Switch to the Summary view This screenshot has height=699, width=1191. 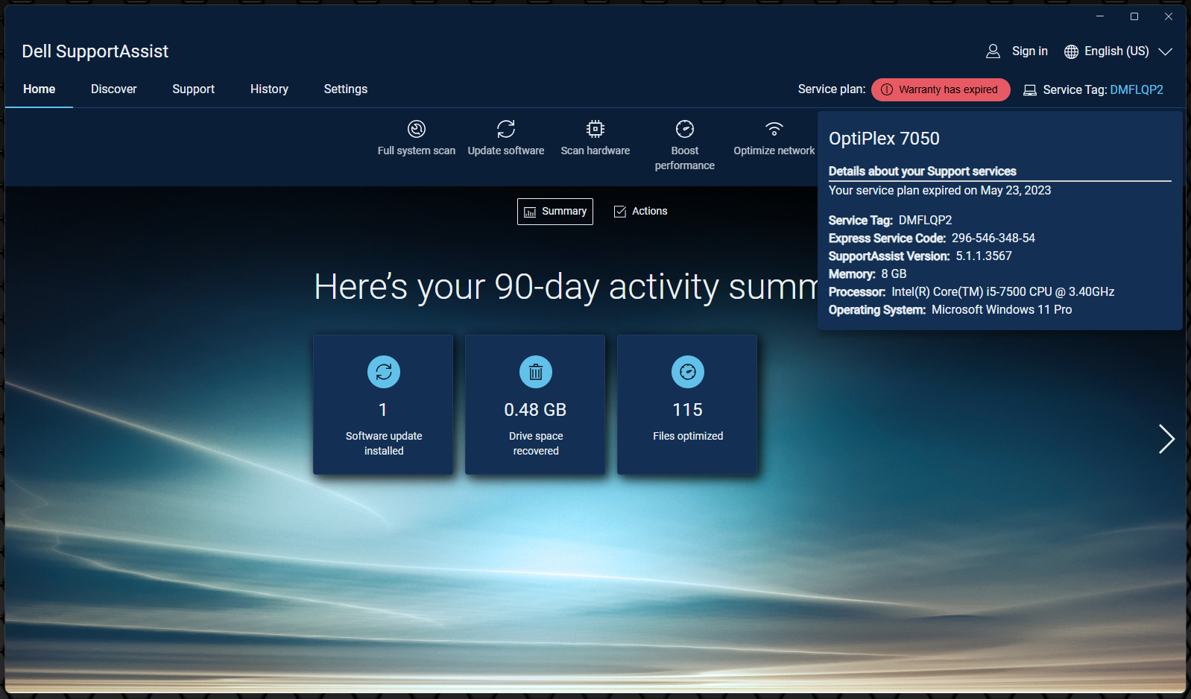click(555, 212)
